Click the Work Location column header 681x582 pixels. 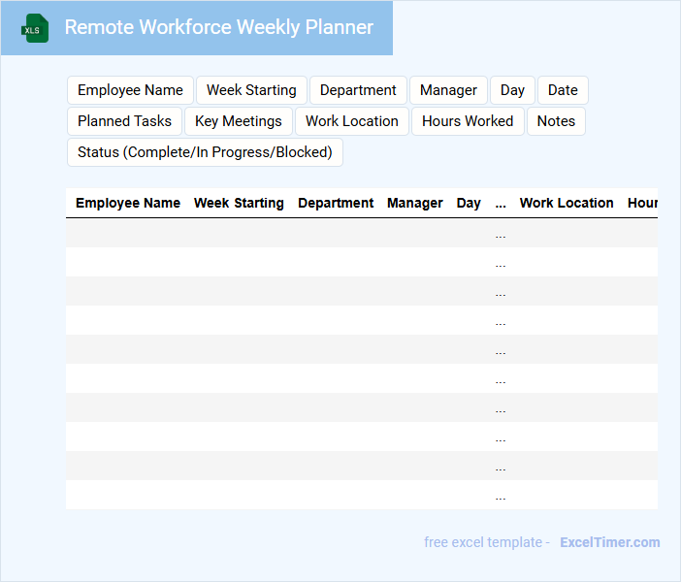coord(567,204)
